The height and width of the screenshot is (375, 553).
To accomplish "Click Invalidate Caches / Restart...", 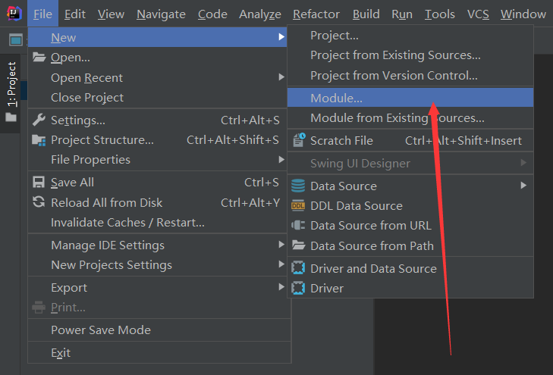I will (127, 222).
